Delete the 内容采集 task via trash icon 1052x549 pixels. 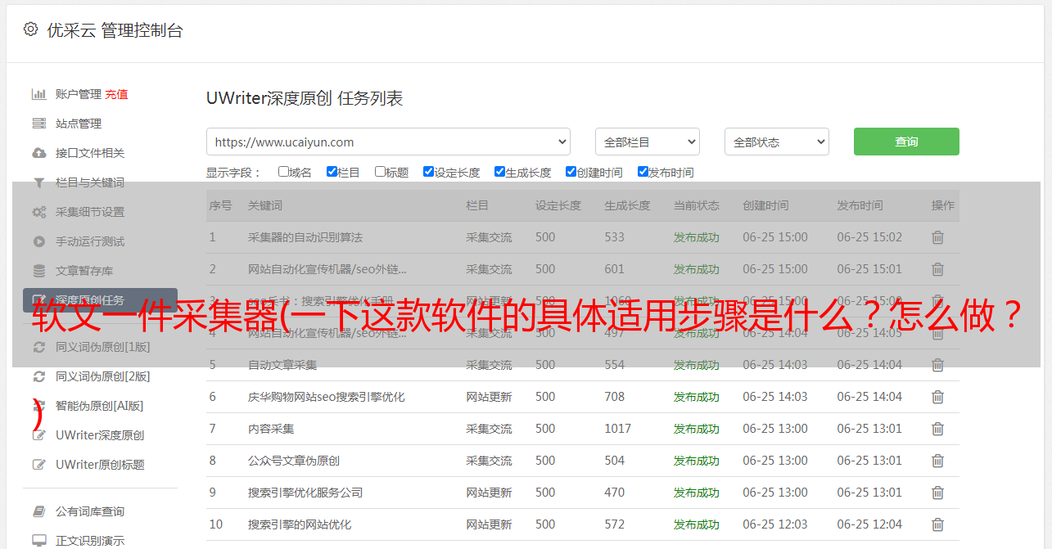point(937,429)
